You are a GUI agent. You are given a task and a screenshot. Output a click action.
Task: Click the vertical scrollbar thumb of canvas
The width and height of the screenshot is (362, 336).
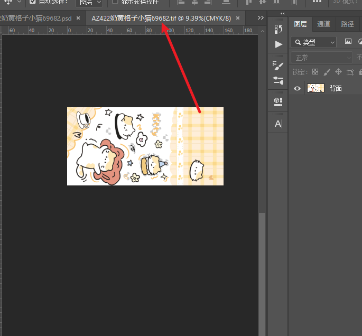(x=262, y=274)
